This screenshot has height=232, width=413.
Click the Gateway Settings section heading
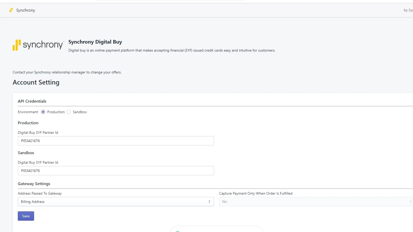pyautogui.click(x=34, y=184)
